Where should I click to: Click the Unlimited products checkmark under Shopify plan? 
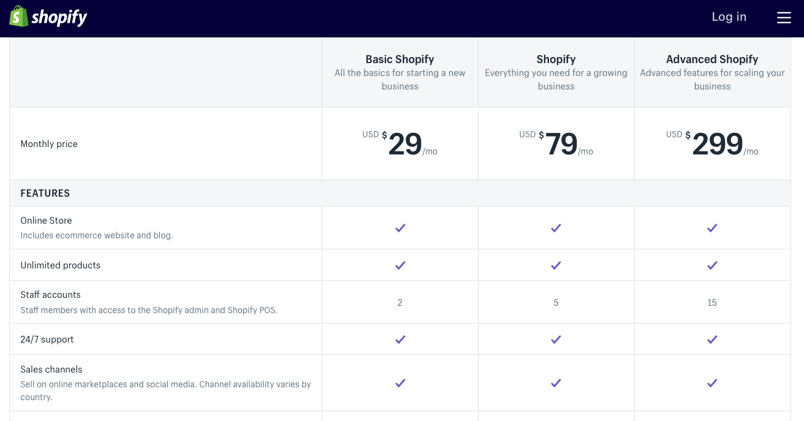(556, 265)
